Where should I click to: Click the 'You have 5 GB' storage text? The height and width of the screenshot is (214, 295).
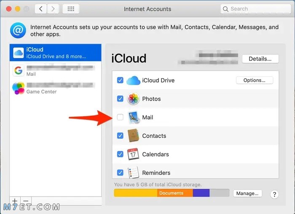click(x=158, y=185)
